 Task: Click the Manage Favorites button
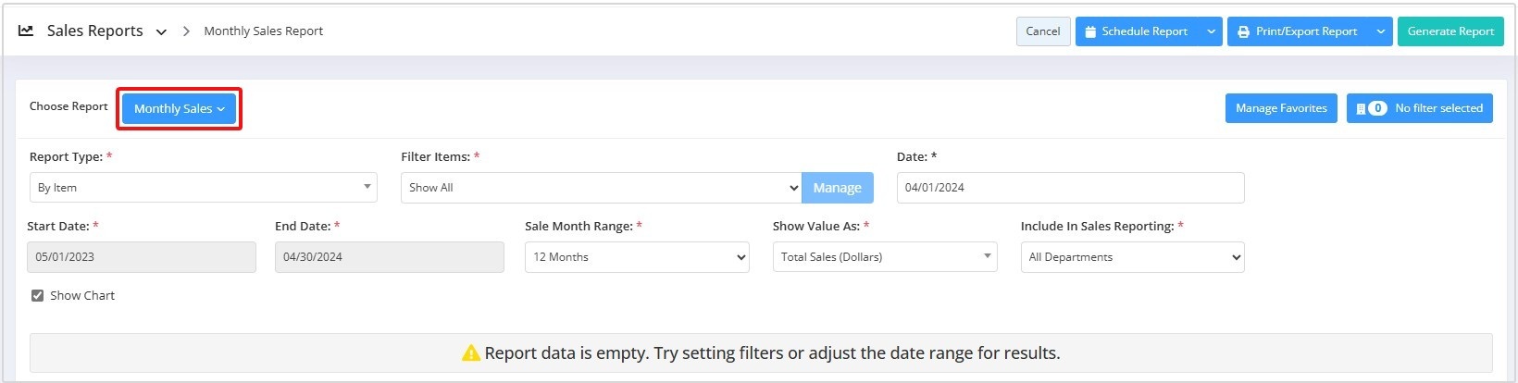(1281, 108)
